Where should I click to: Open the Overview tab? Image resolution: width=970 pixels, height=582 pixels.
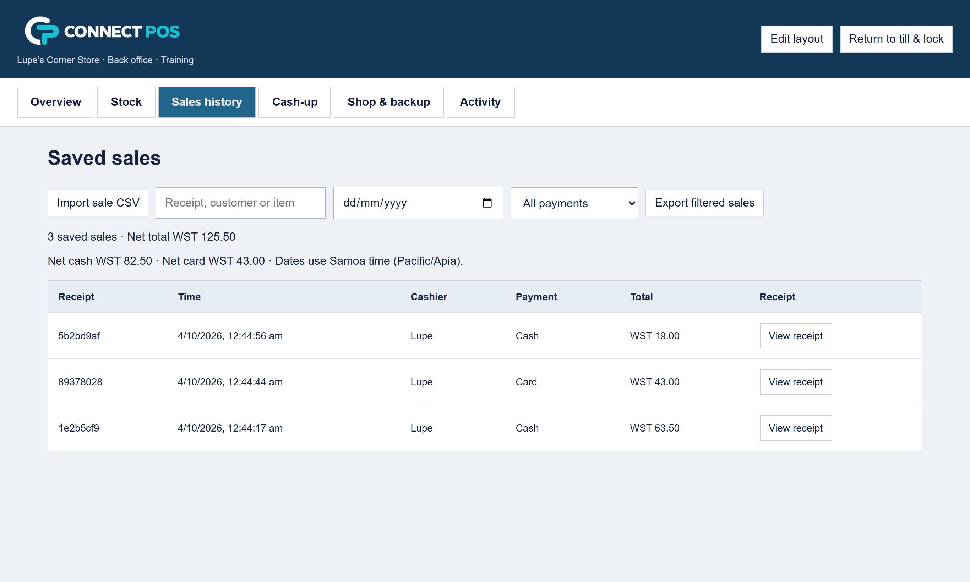click(56, 102)
